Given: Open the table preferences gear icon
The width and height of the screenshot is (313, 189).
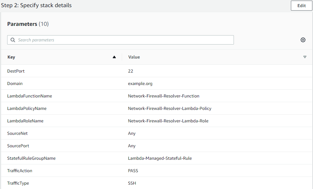Looking at the screenshot, I should [303, 40].
